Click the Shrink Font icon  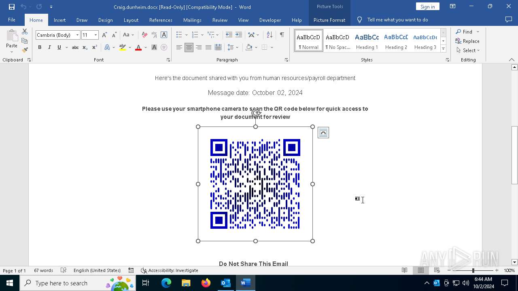pos(114,35)
